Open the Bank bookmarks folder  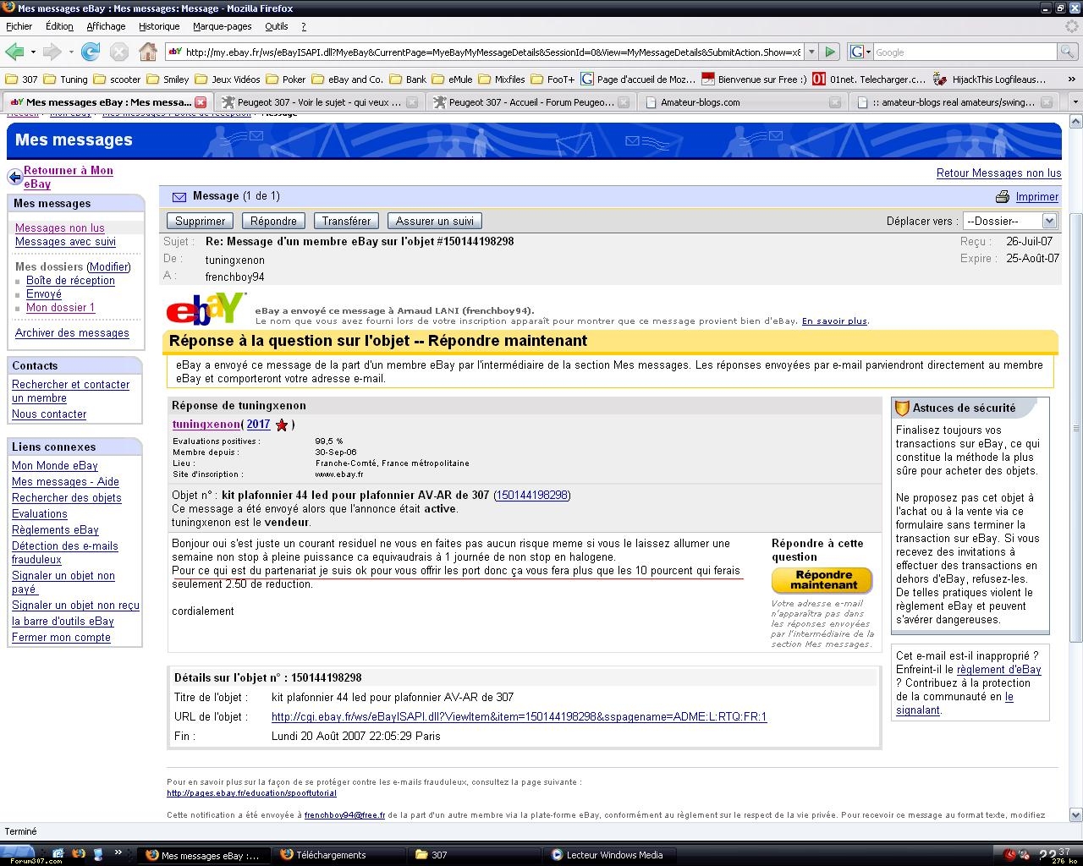pyautogui.click(x=408, y=79)
